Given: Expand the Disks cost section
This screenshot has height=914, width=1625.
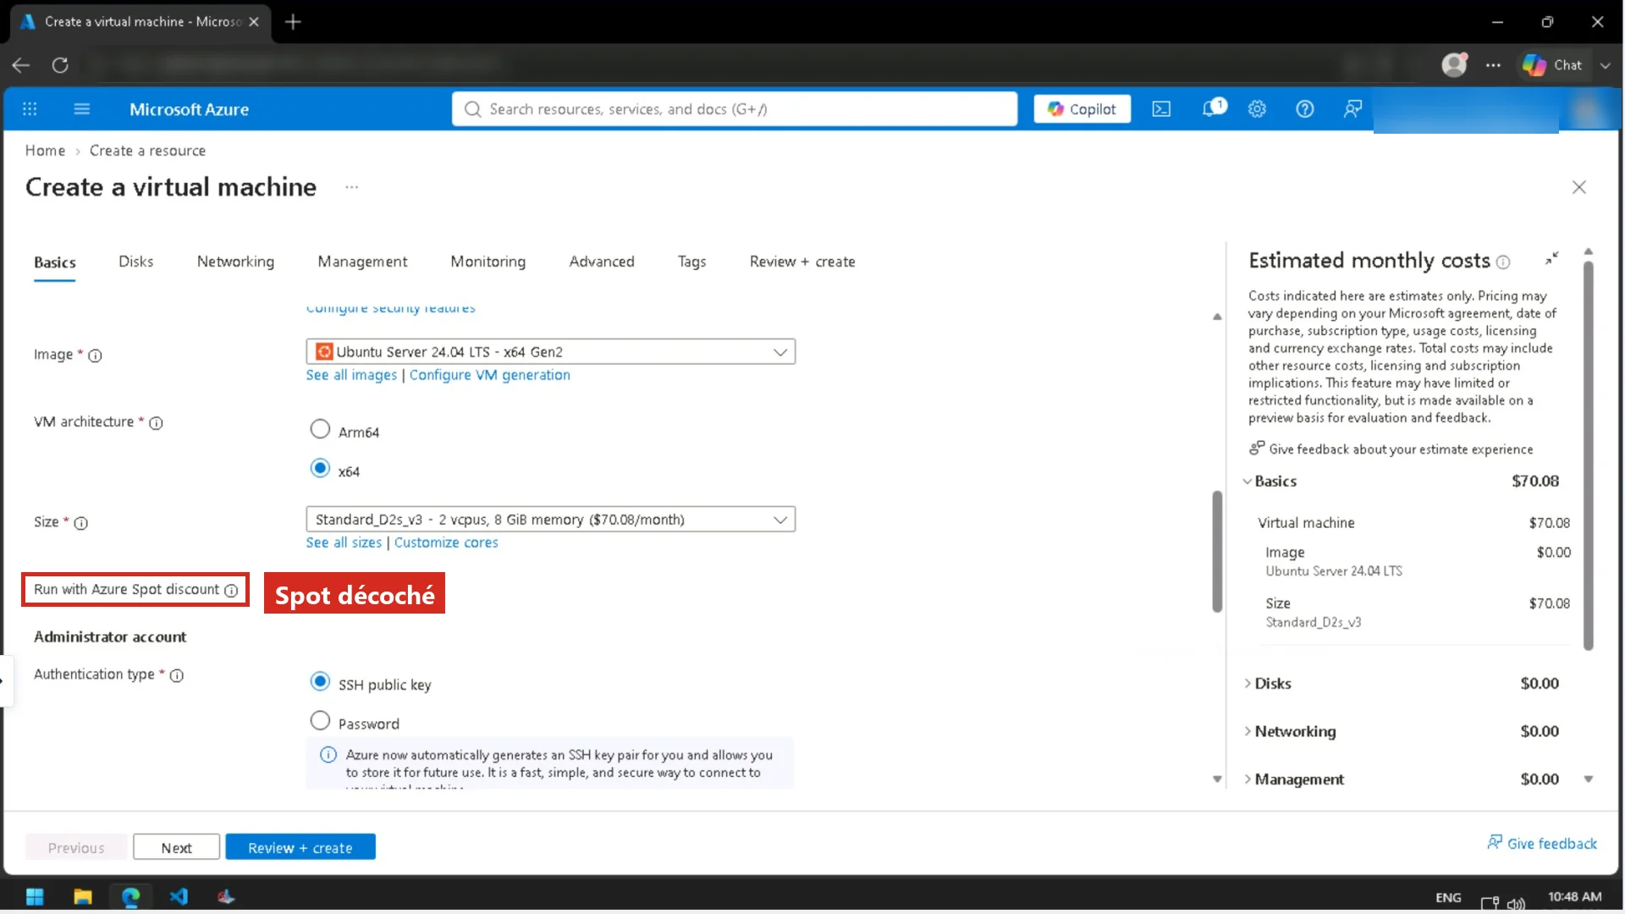Looking at the screenshot, I should tap(1247, 684).
